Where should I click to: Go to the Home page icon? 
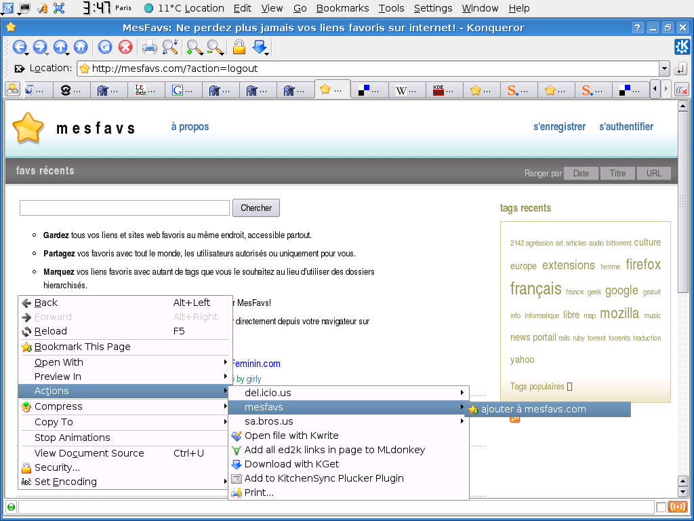[81, 47]
